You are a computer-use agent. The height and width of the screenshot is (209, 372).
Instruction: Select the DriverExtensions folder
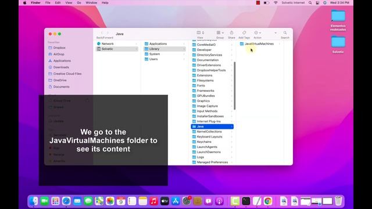point(212,65)
